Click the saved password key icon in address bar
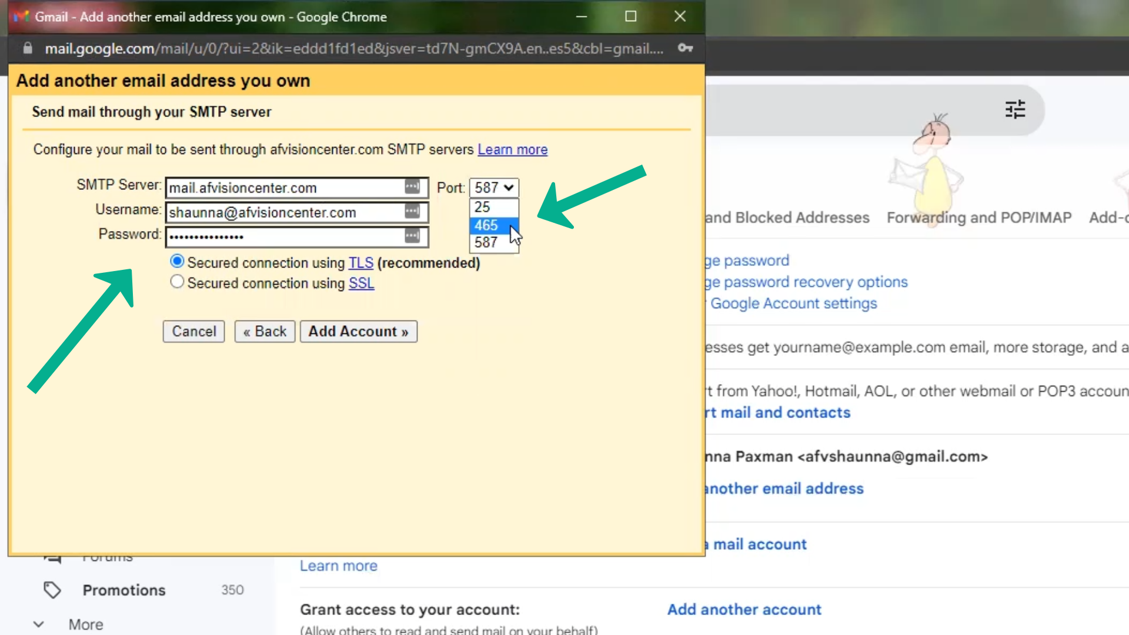The height and width of the screenshot is (635, 1129). 685,48
